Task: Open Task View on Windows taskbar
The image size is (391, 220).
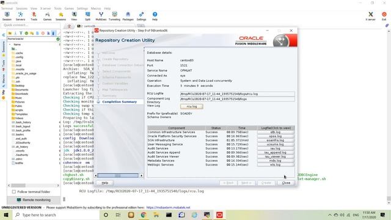Action: (x=118, y=215)
